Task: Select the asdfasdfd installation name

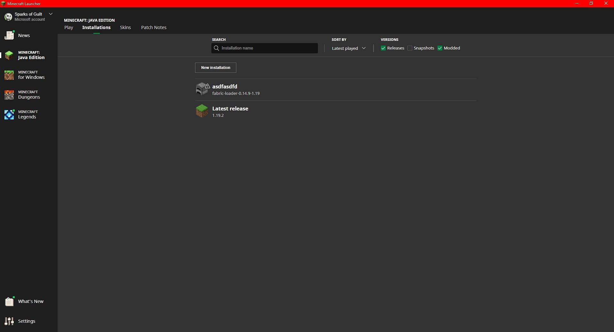Action: (x=225, y=87)
